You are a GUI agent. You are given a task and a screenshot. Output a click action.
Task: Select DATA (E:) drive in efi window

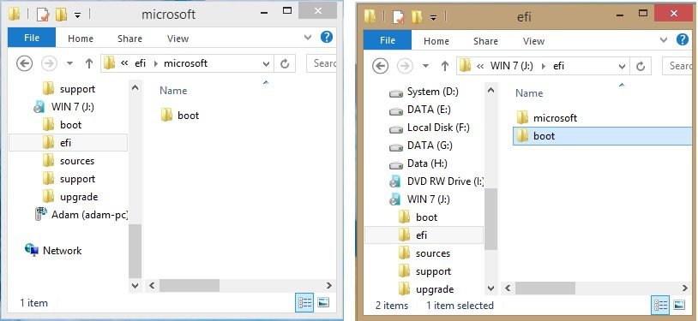(419, 110)
